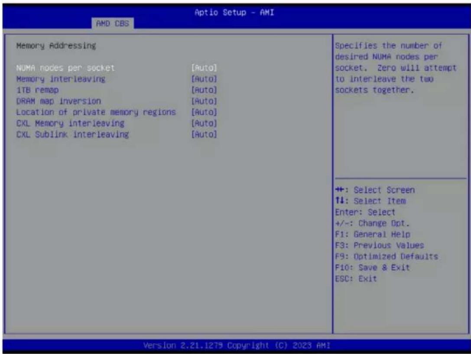Click the NUMA help description text

pos(396,68)
